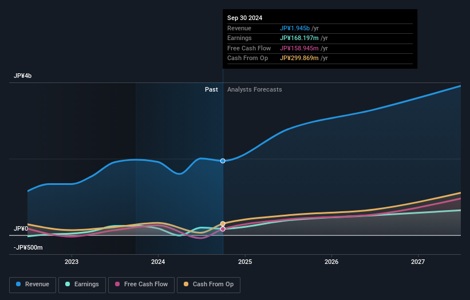Select the pink Free Cash Flow data point
Viewport: 470px width, 300px height.
[223, 229]
